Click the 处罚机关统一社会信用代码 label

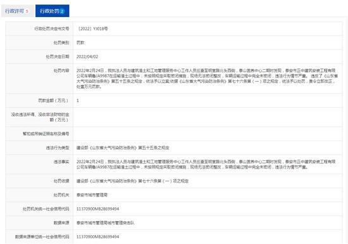[x=46, y=209]
